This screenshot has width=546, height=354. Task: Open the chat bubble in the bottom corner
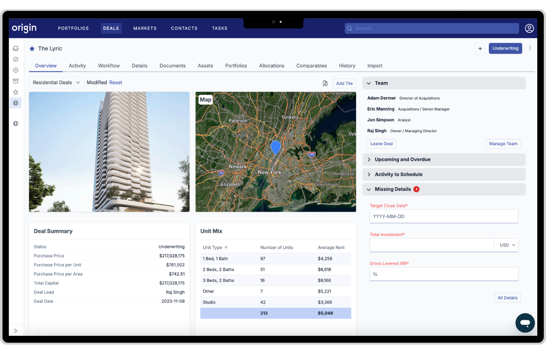[525, 323]
